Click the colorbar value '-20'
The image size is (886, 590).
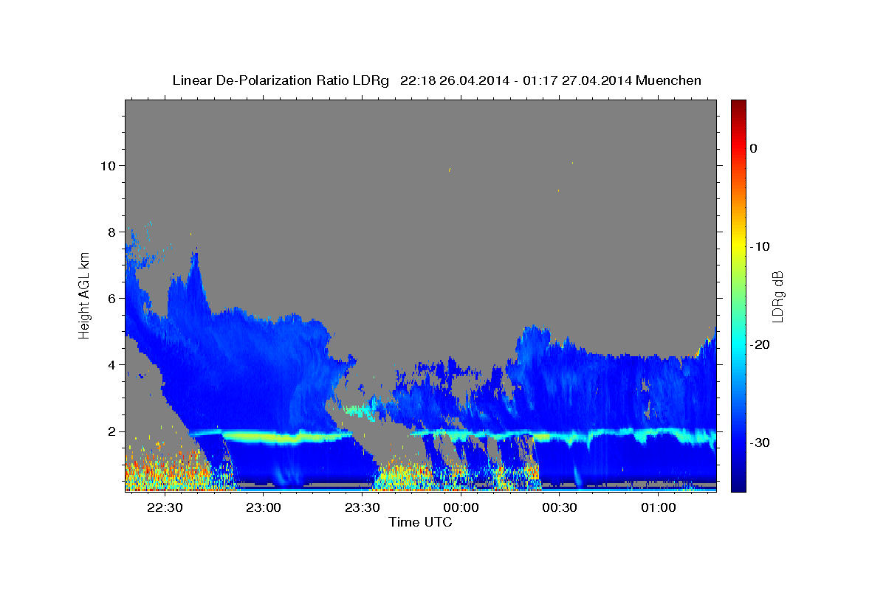click(x=759, y=344)
